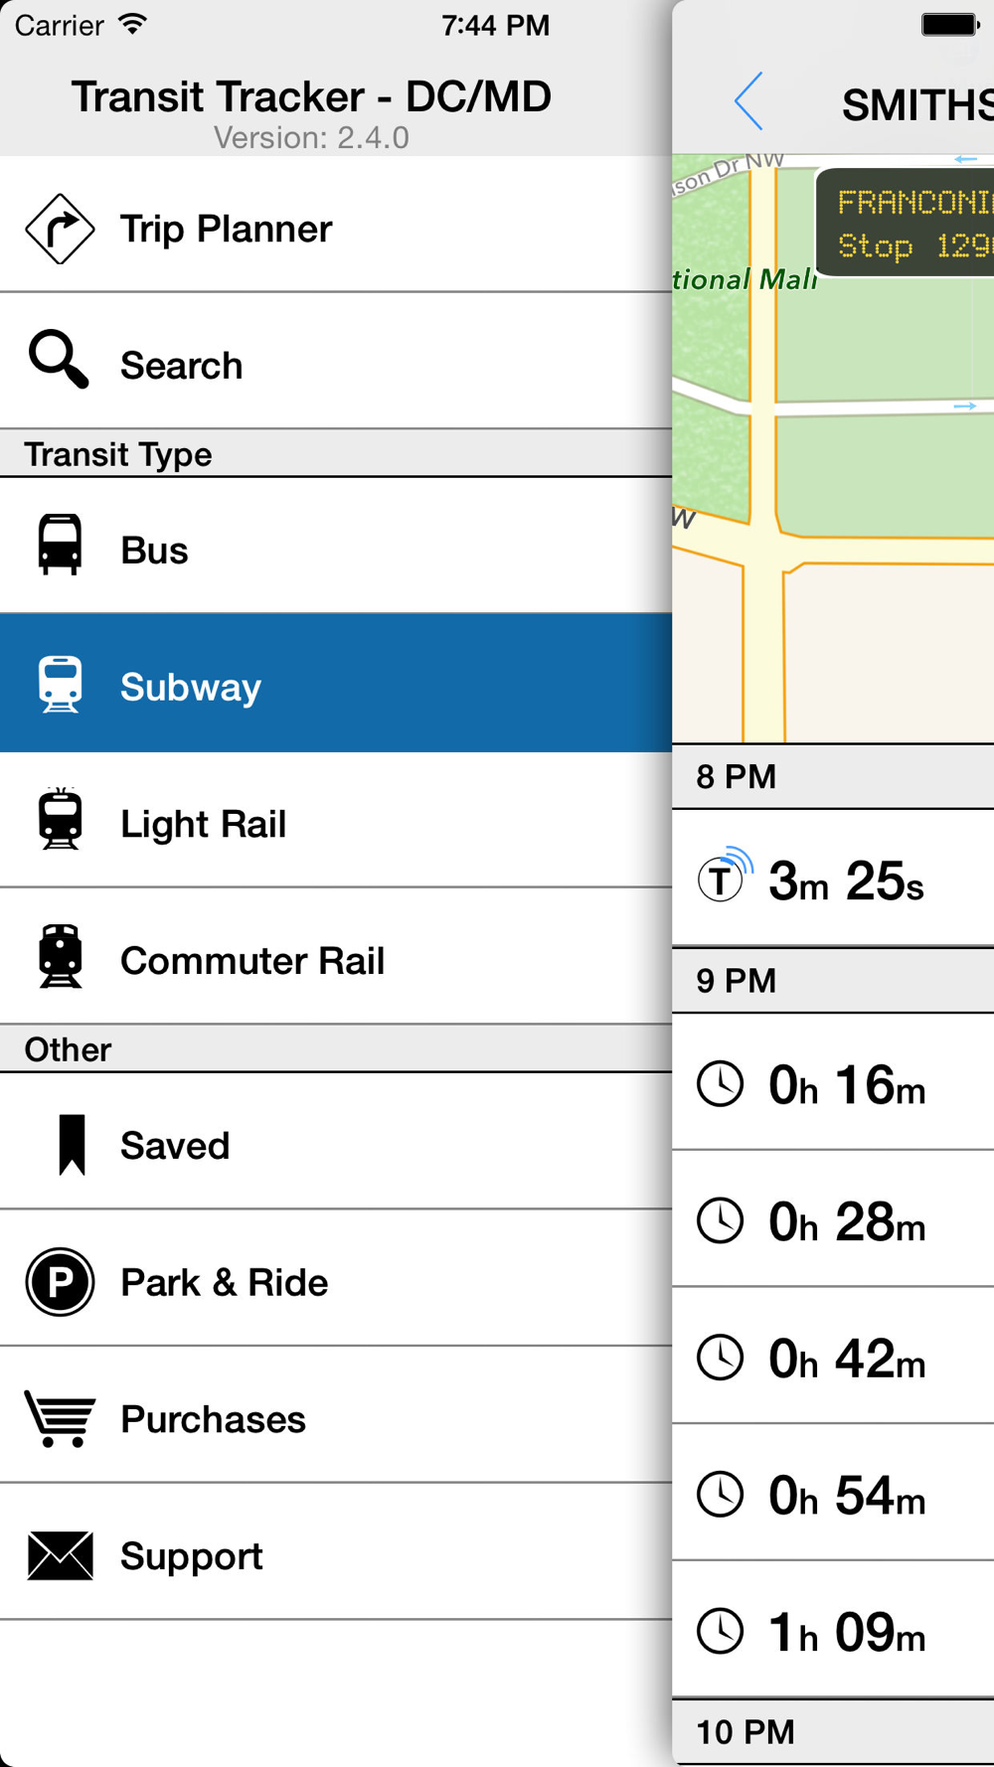
Task: Tap the Subway train icon
Action: click(x=60, y=685)
